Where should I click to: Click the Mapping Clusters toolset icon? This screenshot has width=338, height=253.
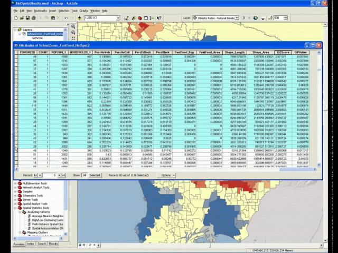click(24, 232)
